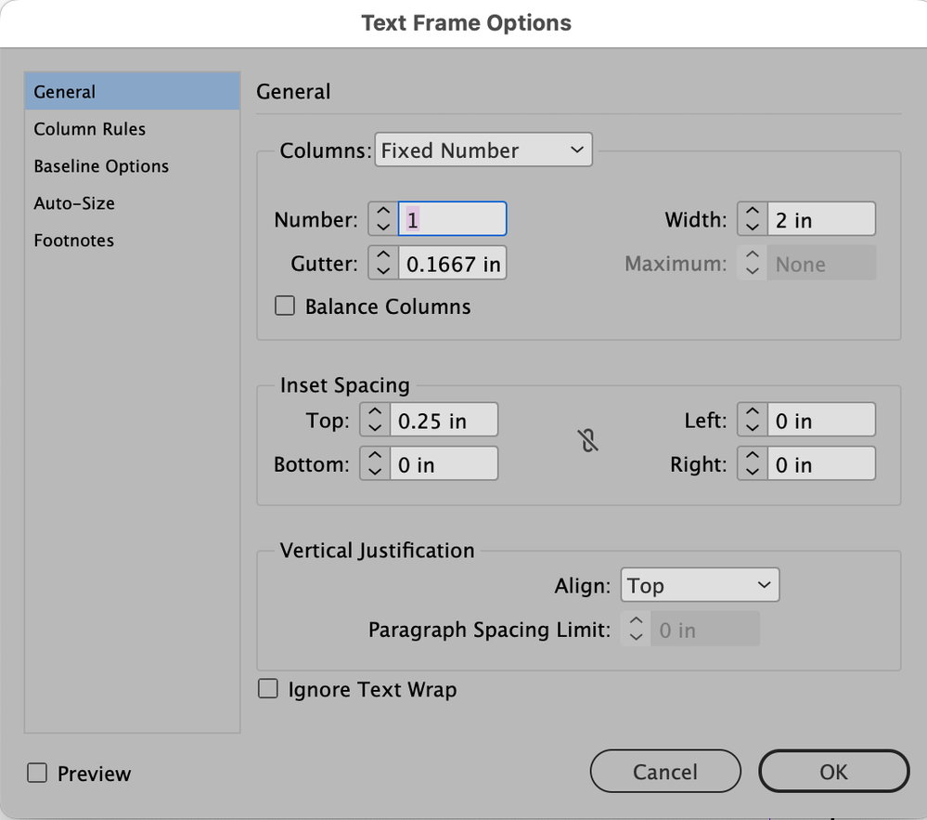Image resolution: width=927 pixels, height=820 pixels.
Task: Click the Number columns stepper arrows
Action: (x=382, y=219)
